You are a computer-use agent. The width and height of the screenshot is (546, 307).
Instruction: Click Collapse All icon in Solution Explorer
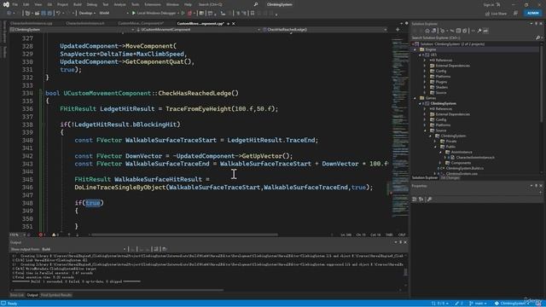459,31
